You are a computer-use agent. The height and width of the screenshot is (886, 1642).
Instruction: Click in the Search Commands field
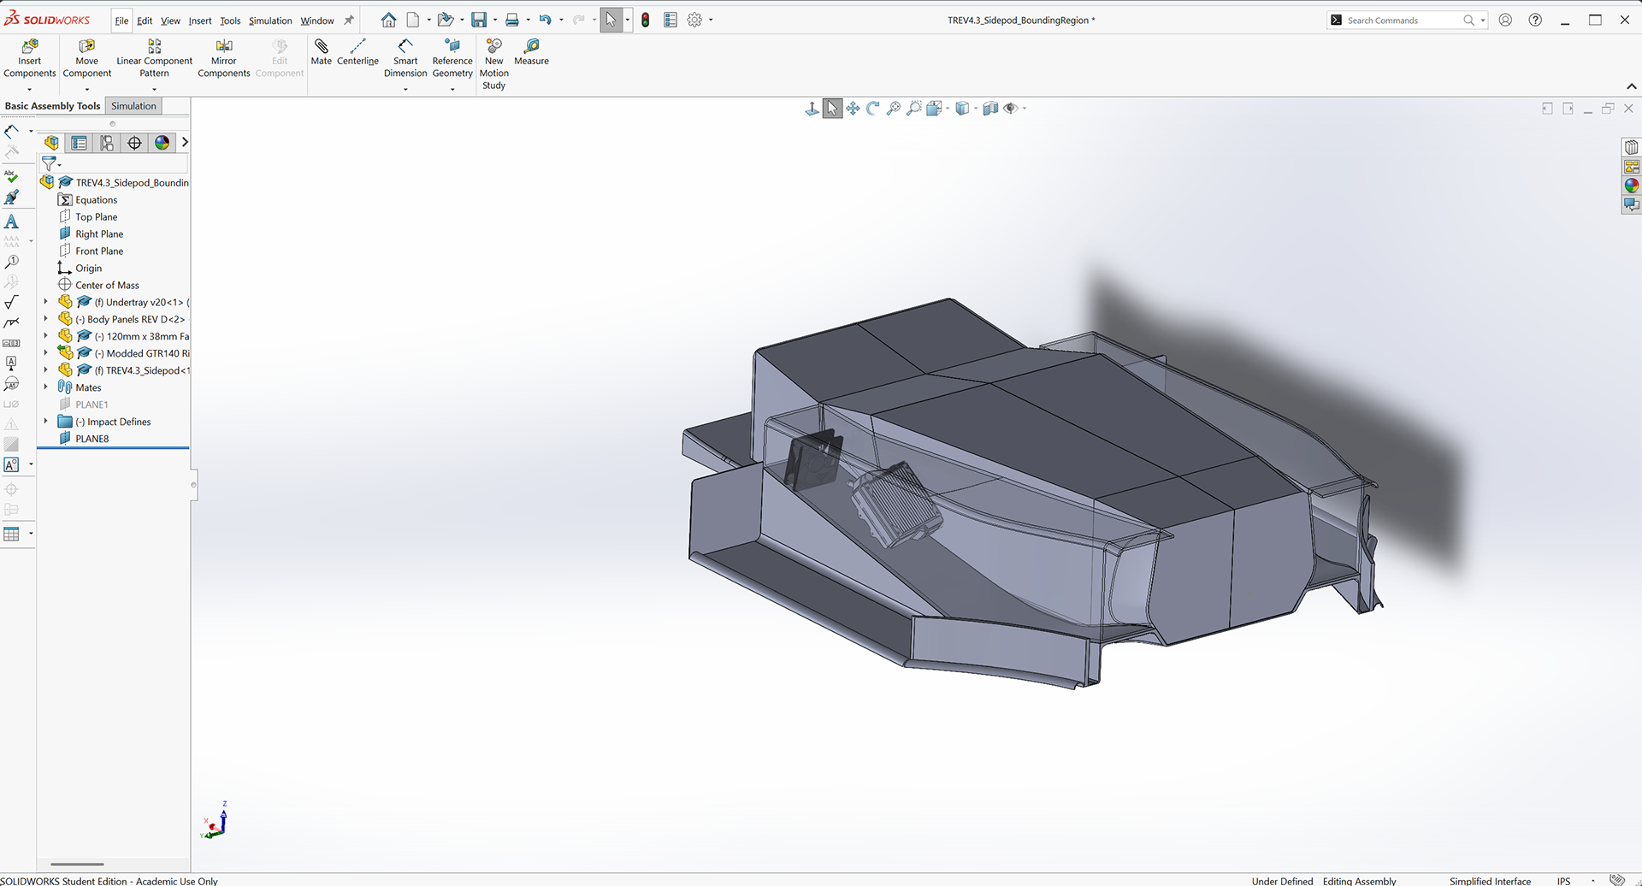1403,20
